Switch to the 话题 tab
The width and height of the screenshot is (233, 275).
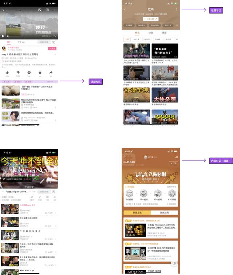164,32
